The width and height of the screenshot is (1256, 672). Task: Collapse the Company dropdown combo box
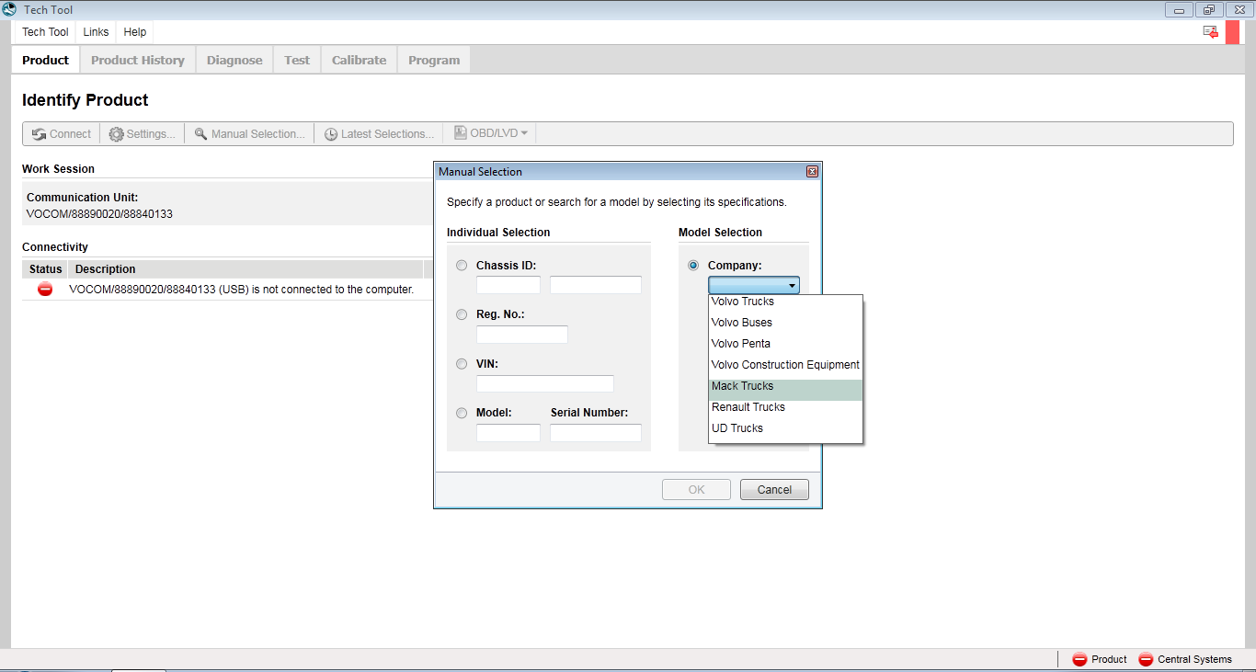(754, 286)
